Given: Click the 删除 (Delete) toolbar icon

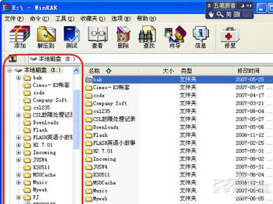Looking at the screenshot, I should coord(123,34).
